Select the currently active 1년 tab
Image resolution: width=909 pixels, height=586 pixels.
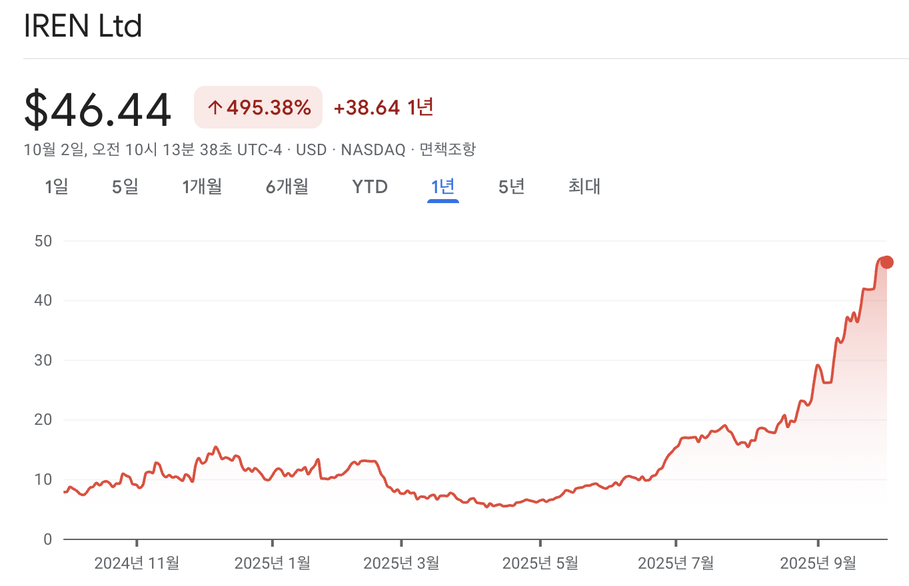click(443, 187)
